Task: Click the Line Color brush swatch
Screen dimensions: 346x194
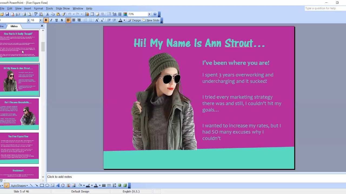Action: point(88,185)
